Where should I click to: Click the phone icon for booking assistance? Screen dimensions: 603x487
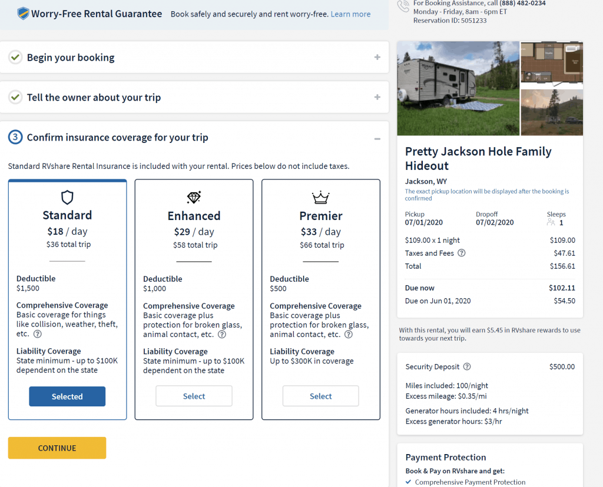click(403, 6)
